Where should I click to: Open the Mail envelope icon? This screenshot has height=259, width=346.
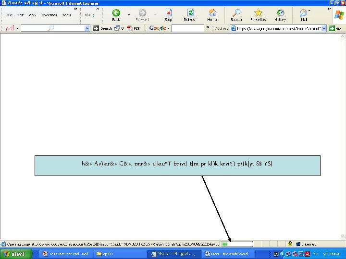303,13
